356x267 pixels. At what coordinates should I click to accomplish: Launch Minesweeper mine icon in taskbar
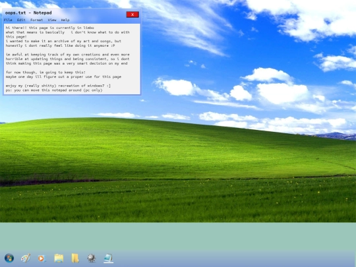[x=92, y=258]
